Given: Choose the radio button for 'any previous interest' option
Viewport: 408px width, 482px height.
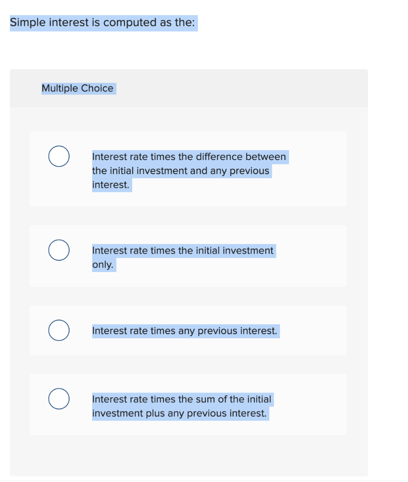Looking at the screenshot, I should point(59,330).
